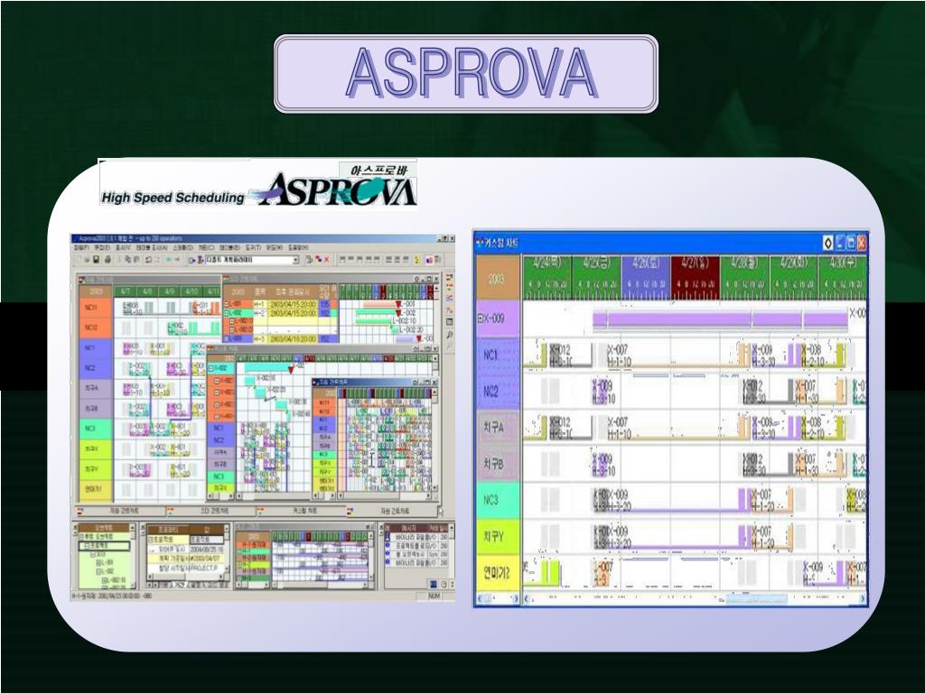Click the 4/7 date header in resource Gantt

click(125, 291)
